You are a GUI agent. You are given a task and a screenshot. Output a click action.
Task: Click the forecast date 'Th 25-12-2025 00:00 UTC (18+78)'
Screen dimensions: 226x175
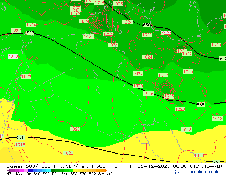[176, 166]
